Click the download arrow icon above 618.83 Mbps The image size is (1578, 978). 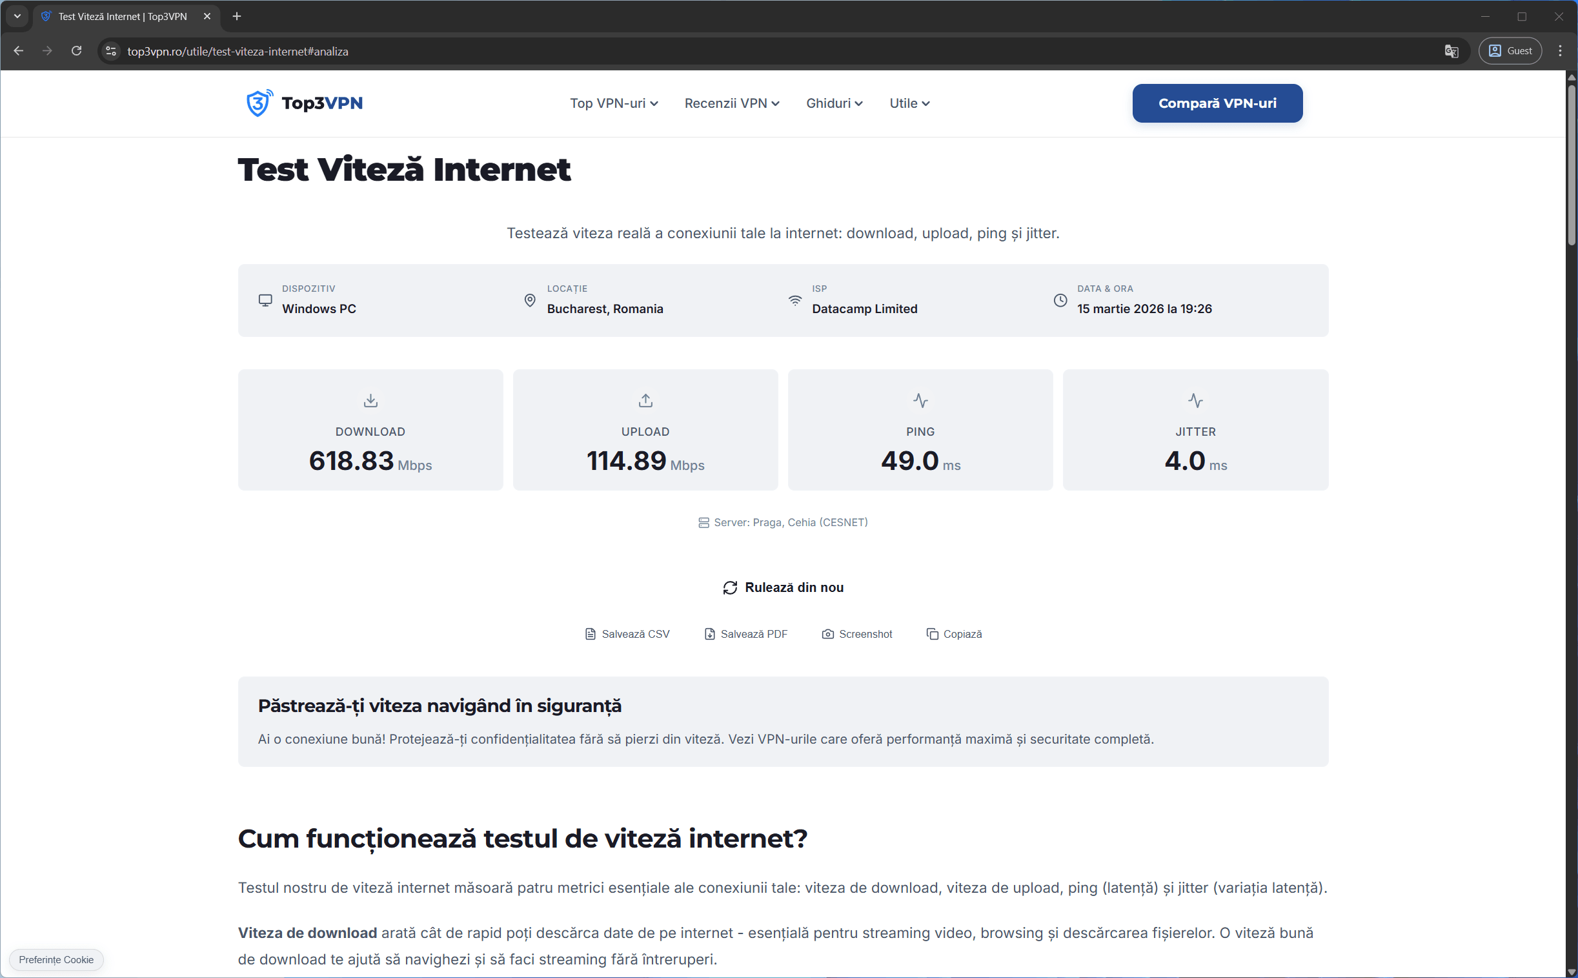coord(370,400)
